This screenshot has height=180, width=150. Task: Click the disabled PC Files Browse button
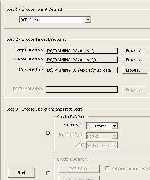point(135,90)
